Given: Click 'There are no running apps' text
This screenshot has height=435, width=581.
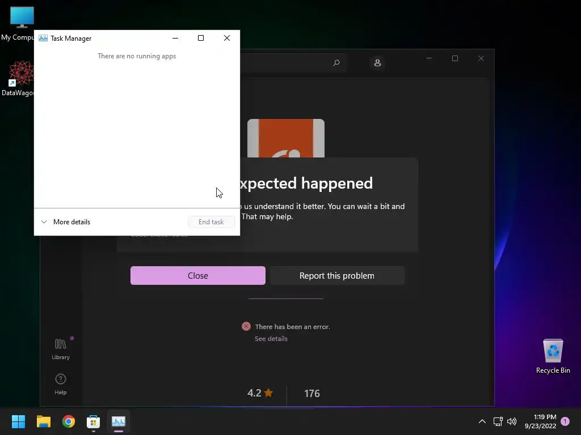Looking at the screenshot, I should tap(137, 56).
